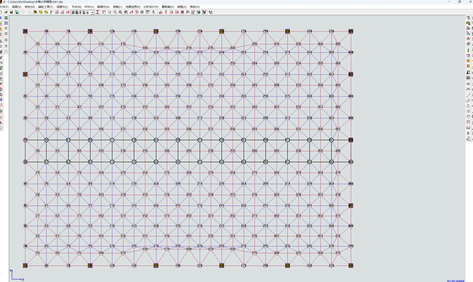473x282 pixels.
Task: Click the Save file icon in toolbar
Action: coord(11,12)
